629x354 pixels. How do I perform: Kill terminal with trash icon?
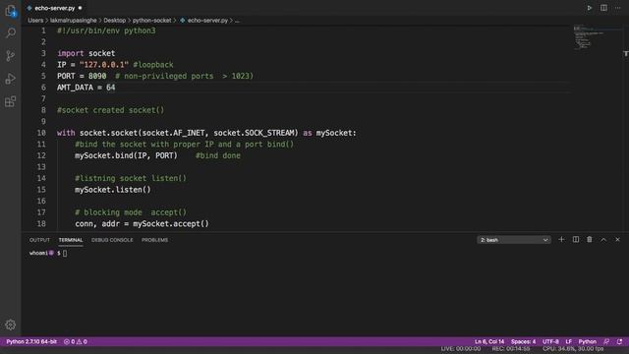pyautogui.click(x=590, y=239)
